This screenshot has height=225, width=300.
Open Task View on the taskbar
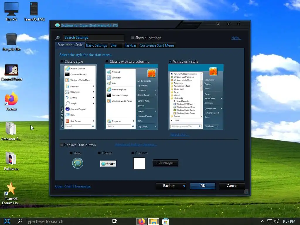(115, 221)
